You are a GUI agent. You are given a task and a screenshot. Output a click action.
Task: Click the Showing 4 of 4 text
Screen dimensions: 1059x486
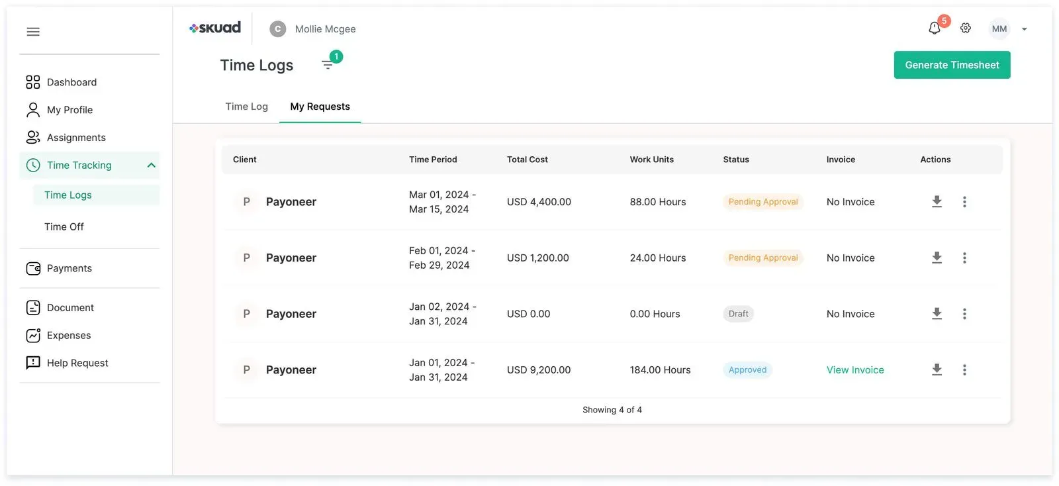[x=612, y=410]
